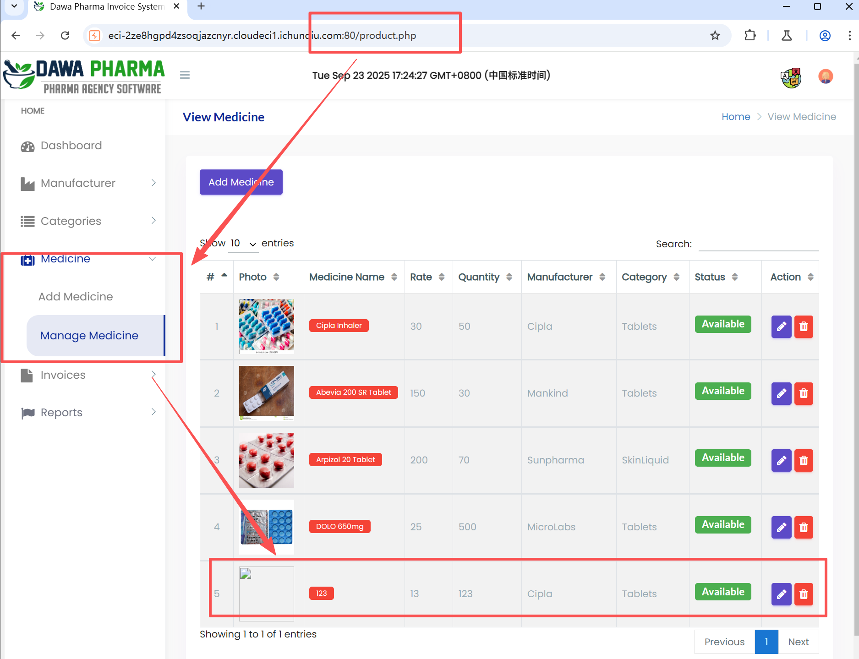Reload the page

(x=65, y=35)
